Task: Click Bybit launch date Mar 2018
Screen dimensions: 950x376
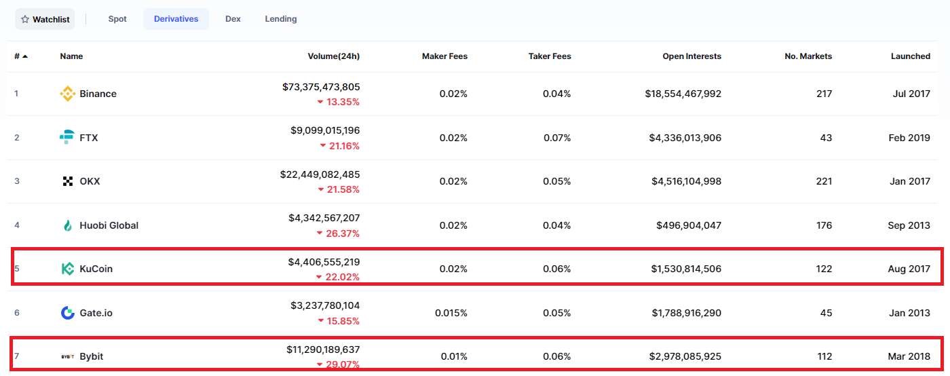Action: (x=909, y=356)
